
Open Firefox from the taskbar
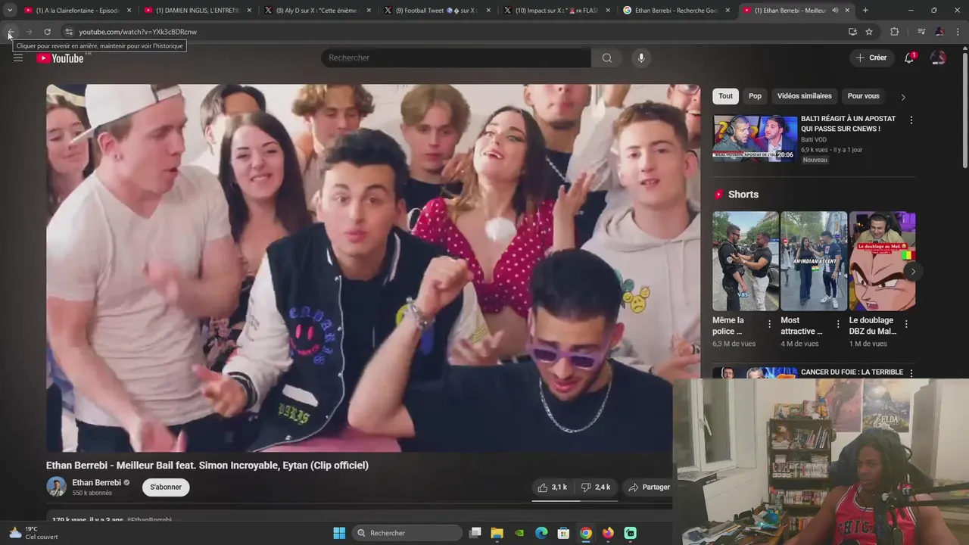point(608,533)
